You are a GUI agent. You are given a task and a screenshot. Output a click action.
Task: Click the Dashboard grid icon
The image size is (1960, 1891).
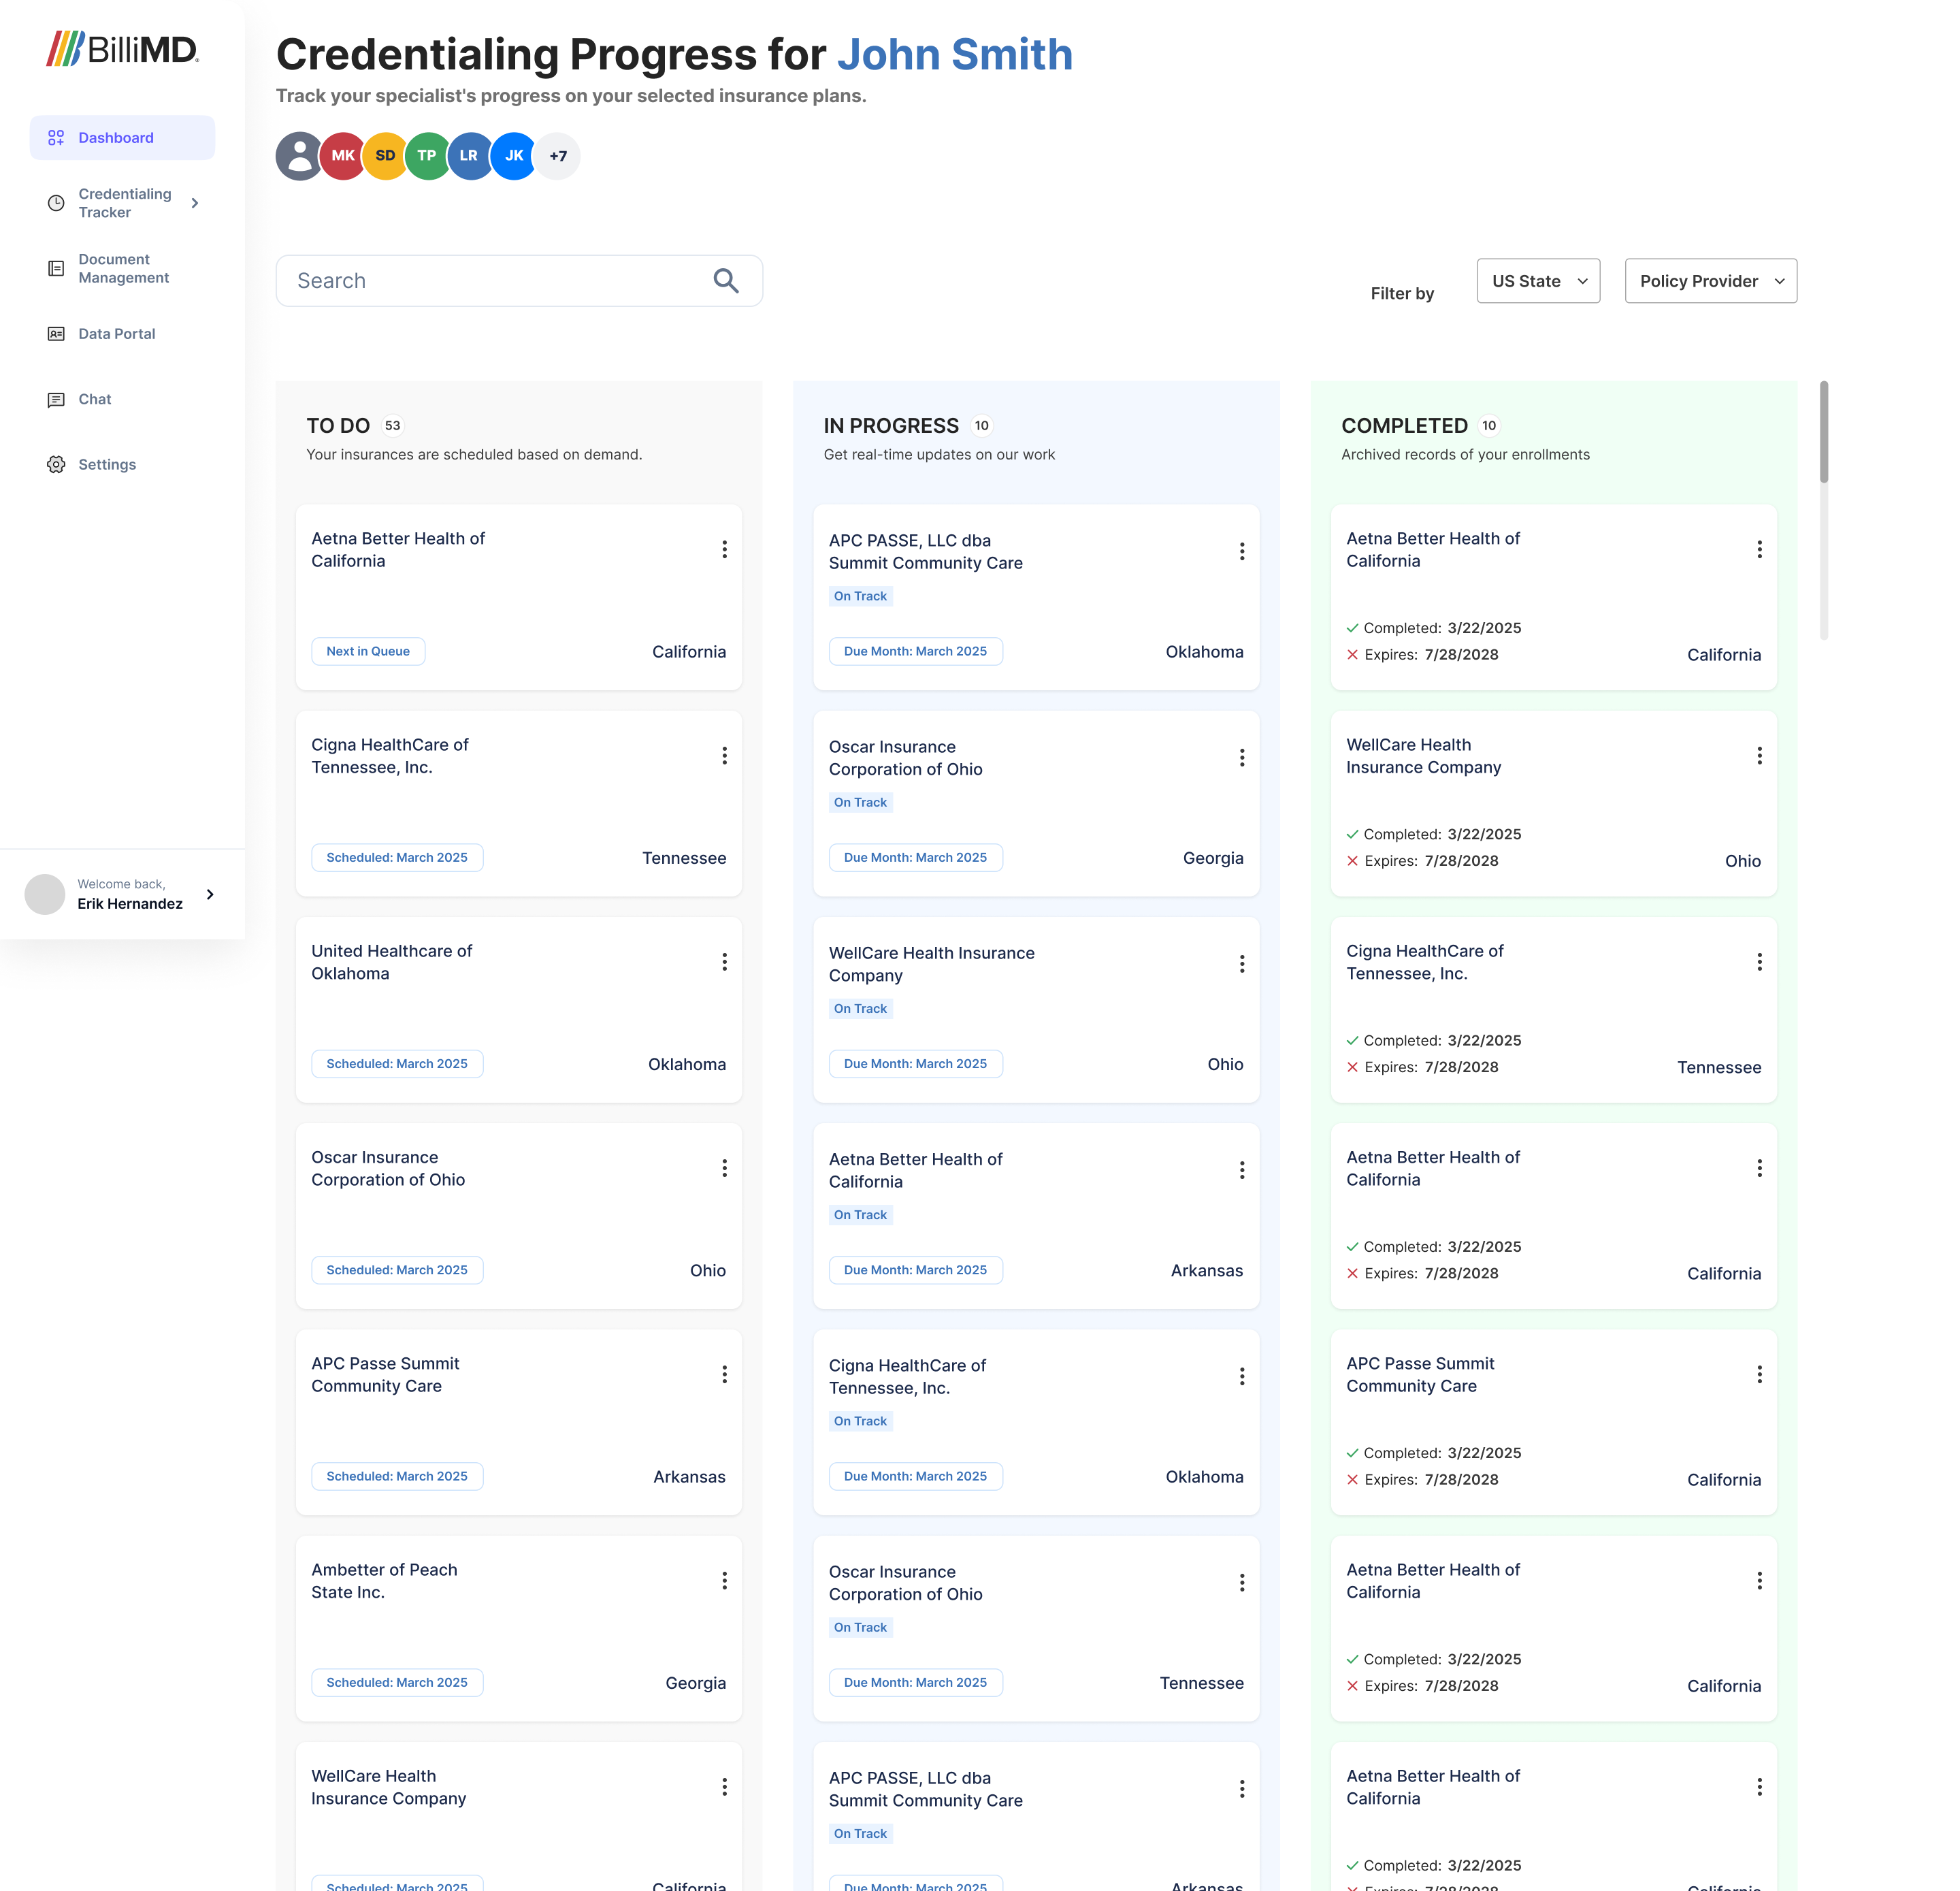pos(56,138)
